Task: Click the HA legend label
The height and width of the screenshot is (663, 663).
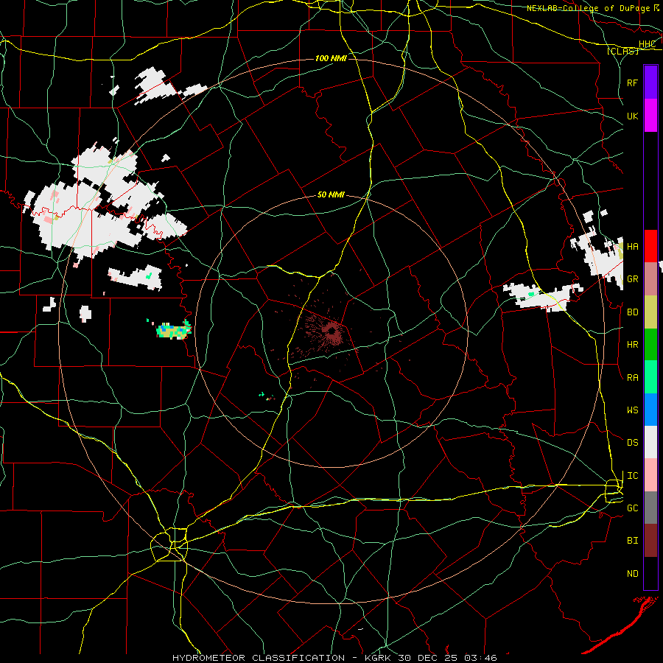Action: [632, 247]
